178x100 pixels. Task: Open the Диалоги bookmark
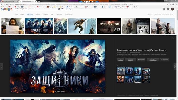[x=24, y=7]
